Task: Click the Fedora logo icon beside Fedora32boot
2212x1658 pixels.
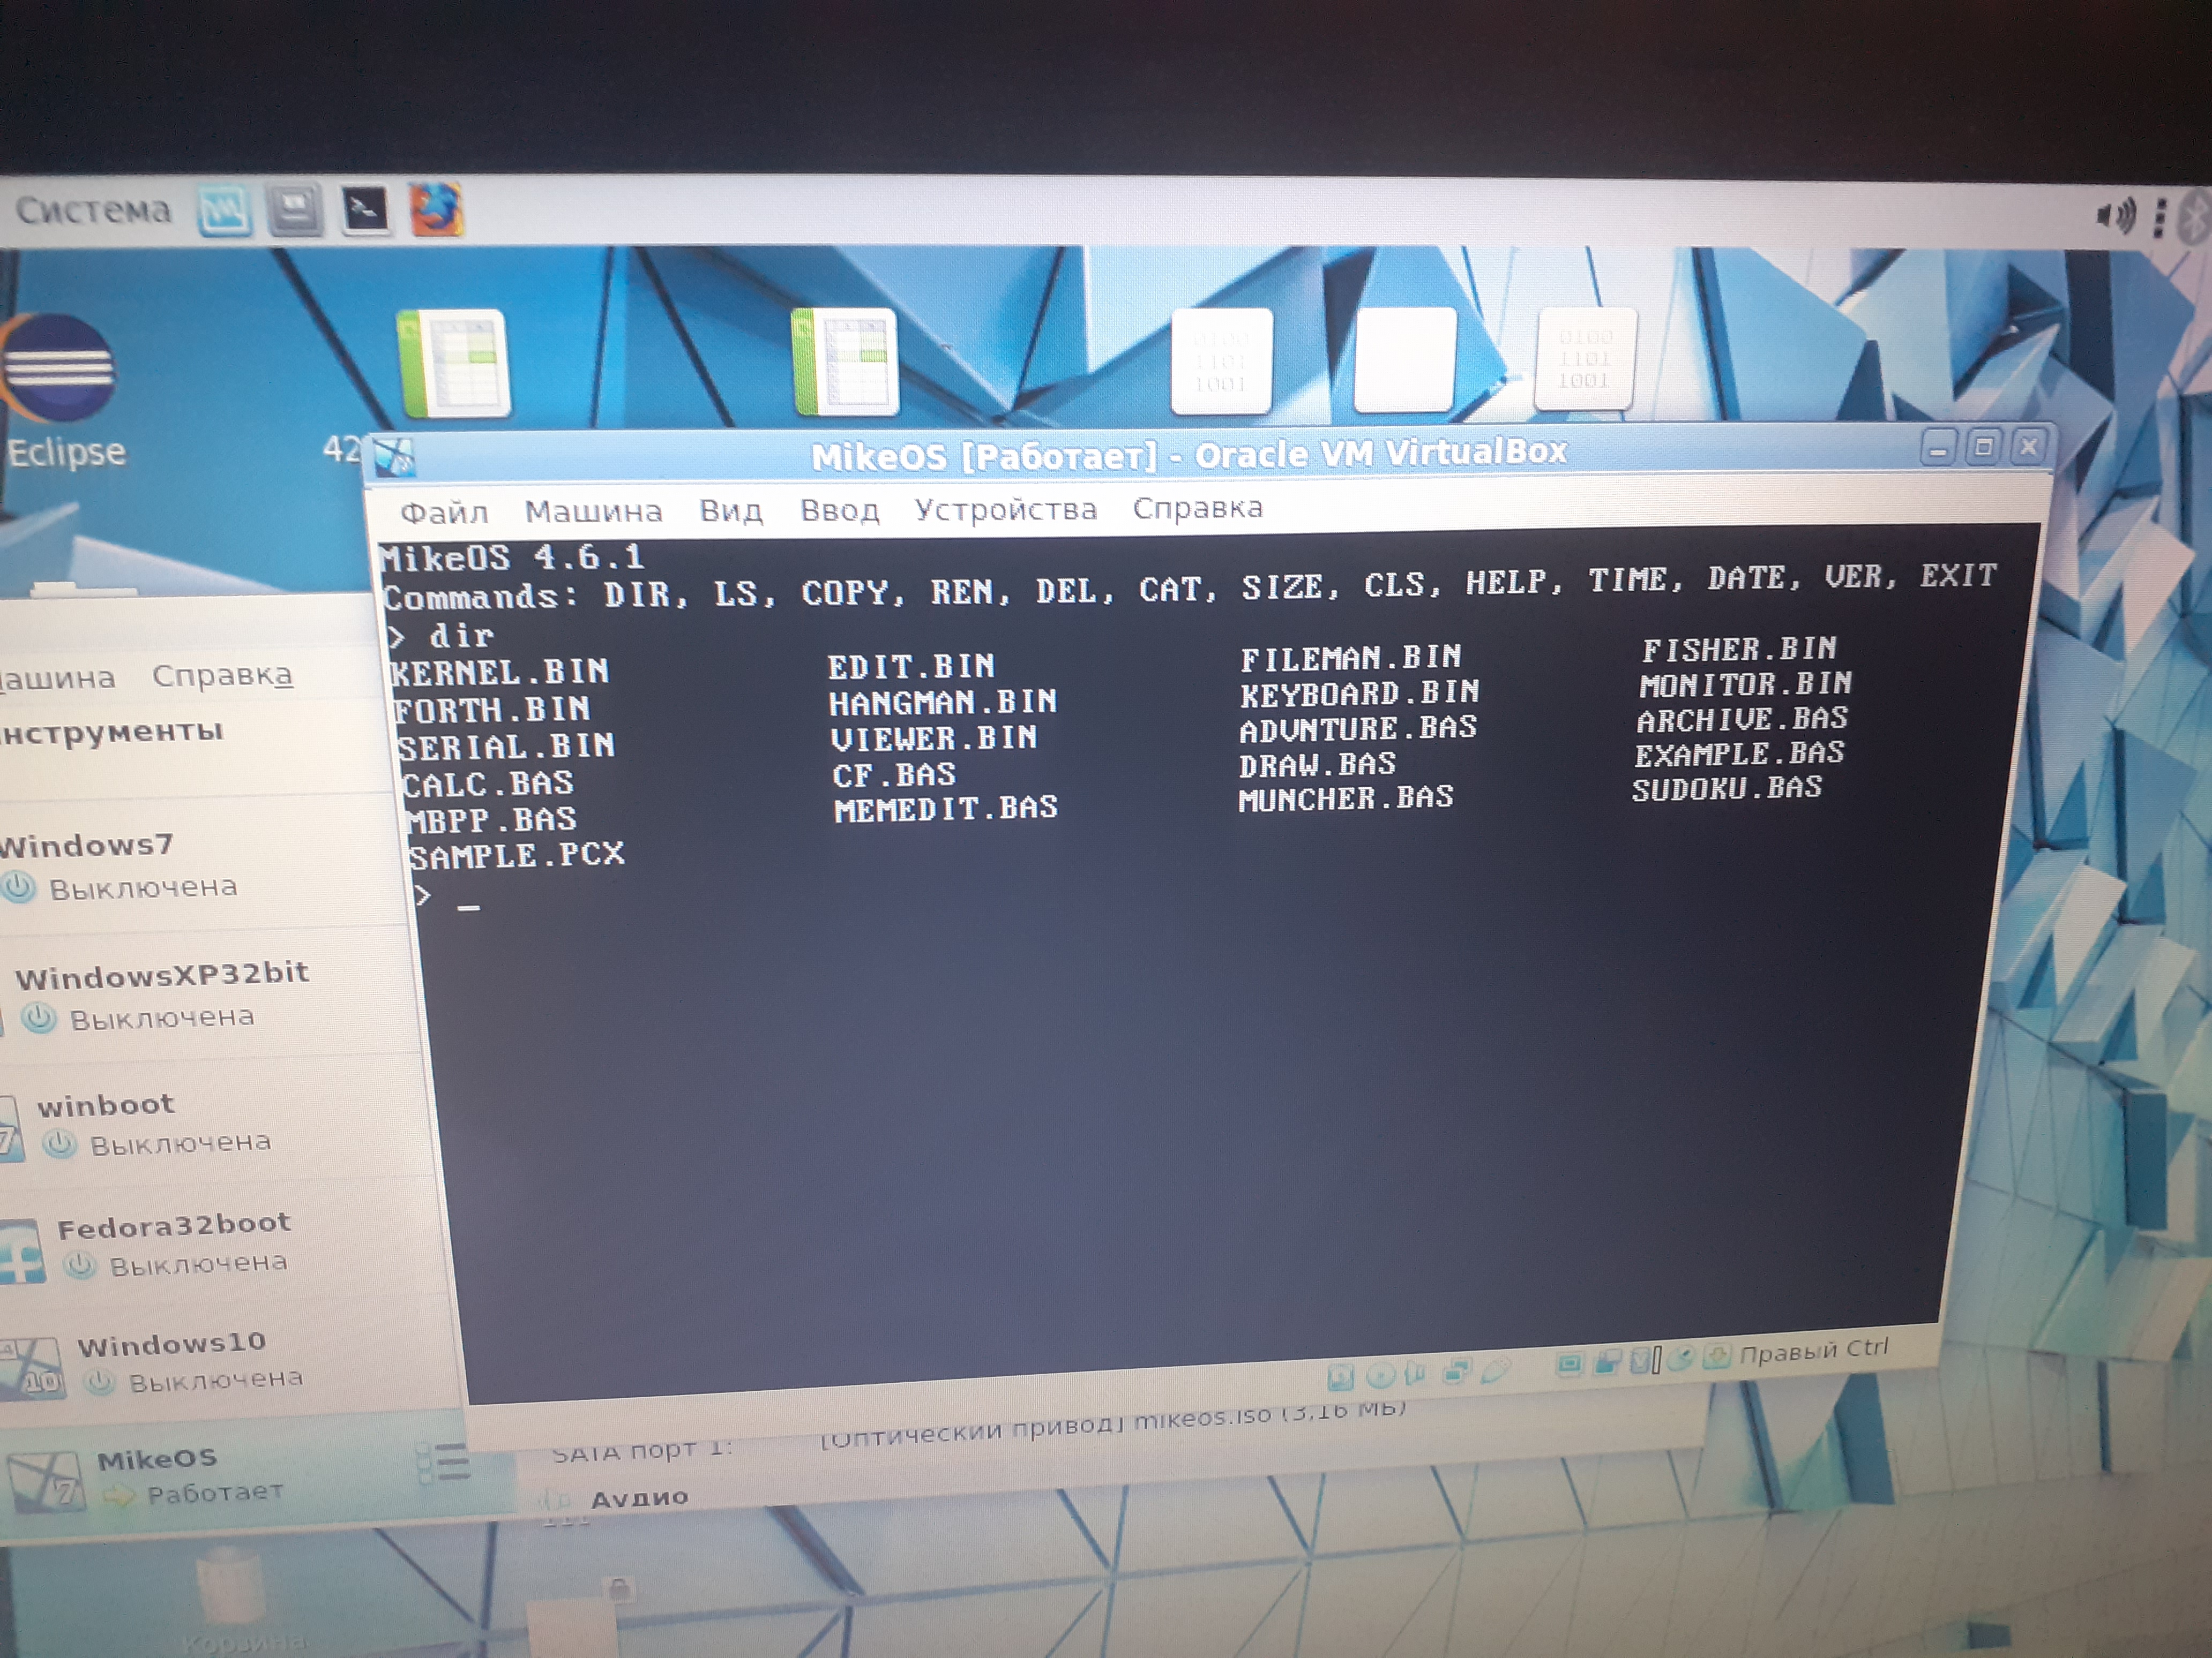Action: tap(22, 1252)
